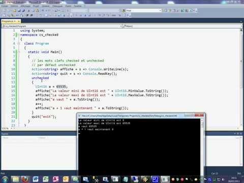Open the solution configuration dropdown arrow
Viewport: 244px width, 183px height.
click(x=160, y=11)
